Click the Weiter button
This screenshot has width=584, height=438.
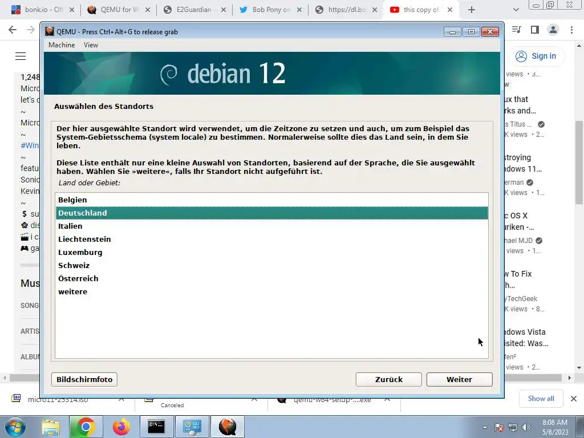click(459, 379)
